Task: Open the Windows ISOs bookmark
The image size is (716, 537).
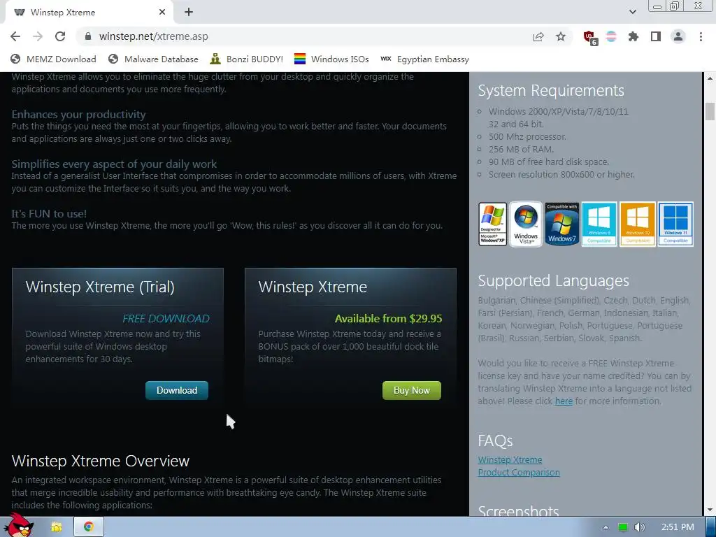Action: pos(331,59)
